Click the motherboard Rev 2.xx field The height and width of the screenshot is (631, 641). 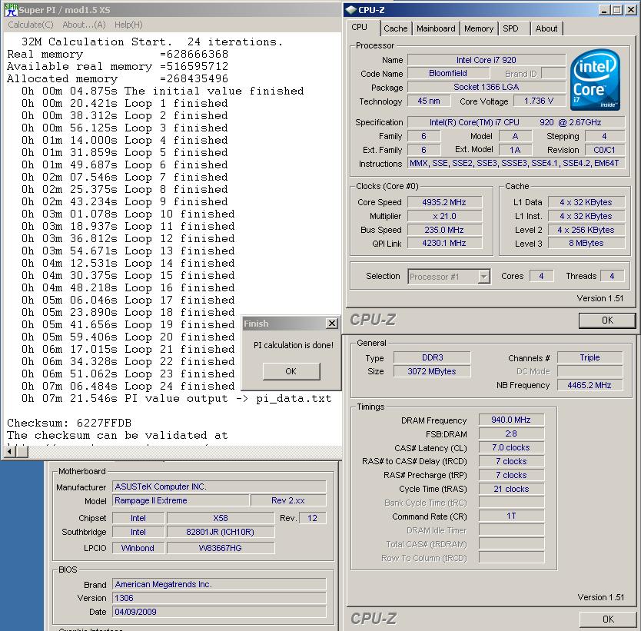click(x=288, y=500)
